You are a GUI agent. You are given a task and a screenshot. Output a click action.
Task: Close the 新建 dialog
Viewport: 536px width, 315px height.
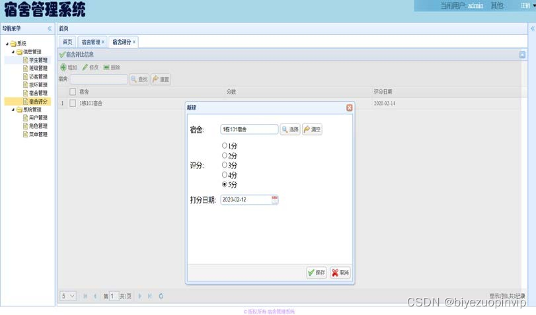(x=349, y=108)
